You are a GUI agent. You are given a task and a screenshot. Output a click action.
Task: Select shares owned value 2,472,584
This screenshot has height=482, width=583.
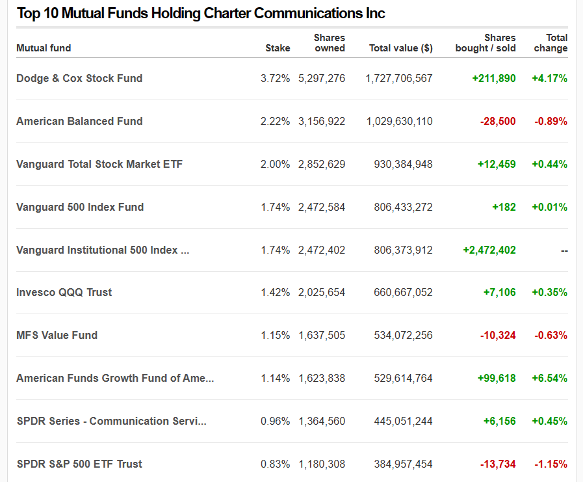[322, 207]
